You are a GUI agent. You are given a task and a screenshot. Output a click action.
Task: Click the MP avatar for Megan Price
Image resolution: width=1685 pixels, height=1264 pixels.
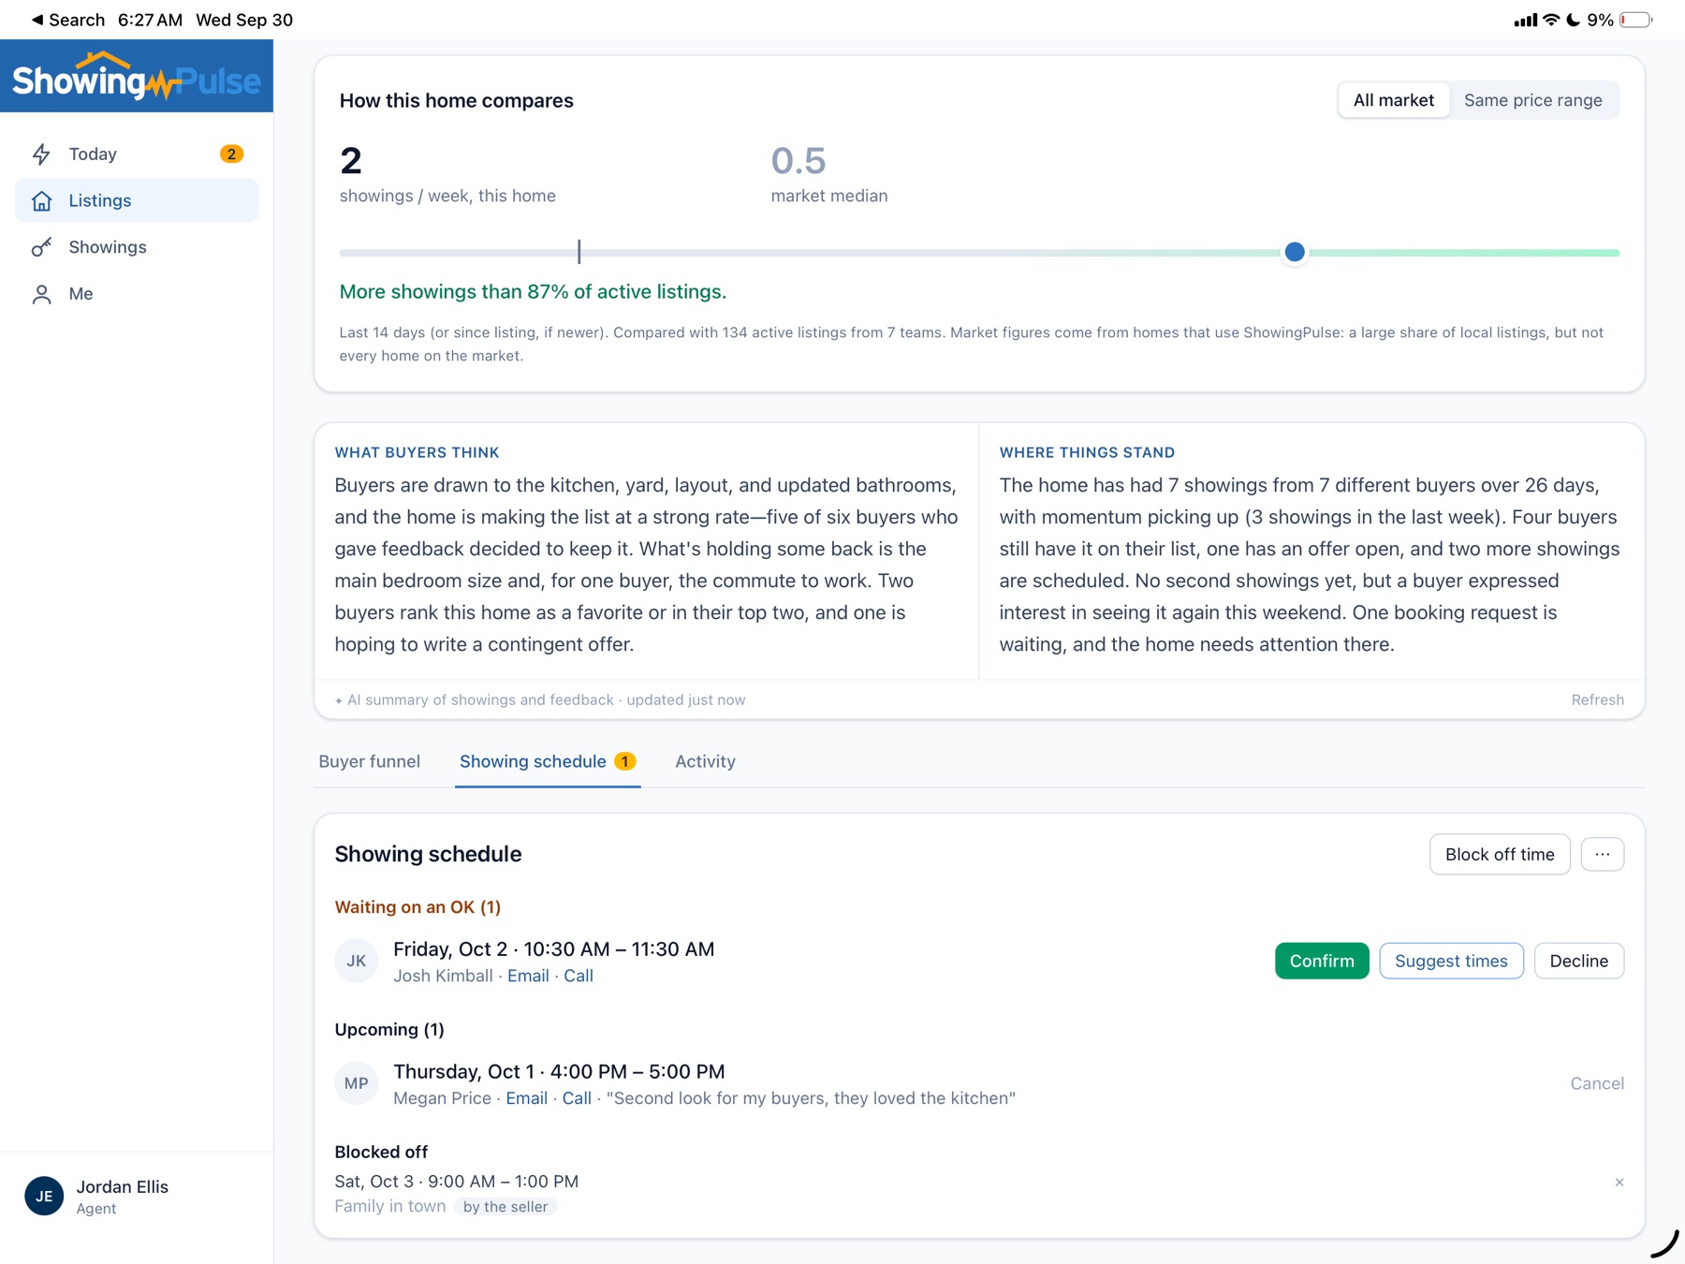coord(357,1083)
